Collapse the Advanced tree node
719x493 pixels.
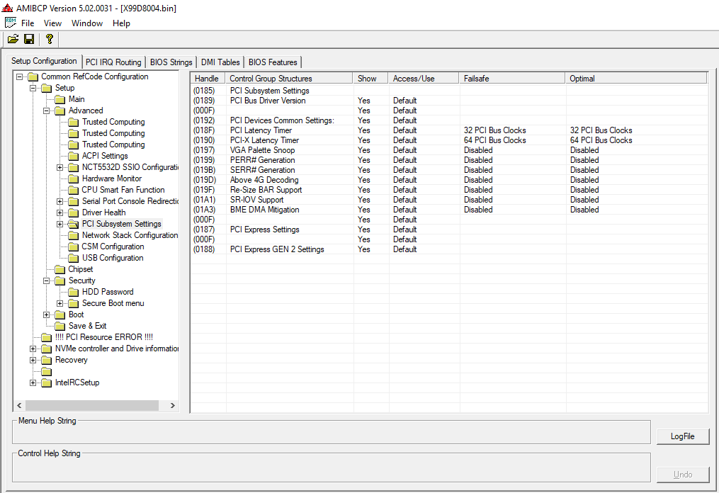pyautogui.click(x=46, y=110)
